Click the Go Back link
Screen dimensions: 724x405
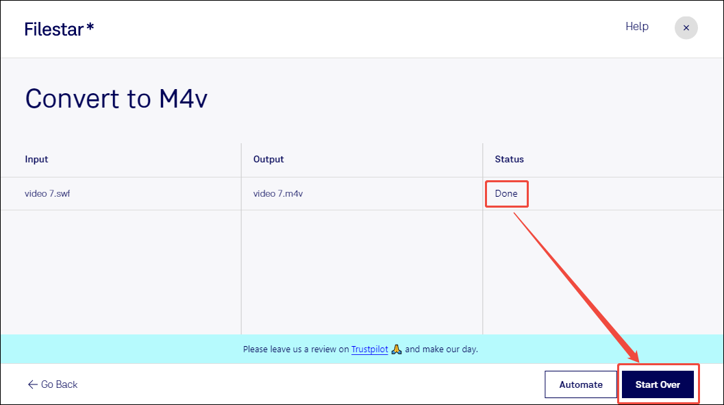tap(52, 384)
